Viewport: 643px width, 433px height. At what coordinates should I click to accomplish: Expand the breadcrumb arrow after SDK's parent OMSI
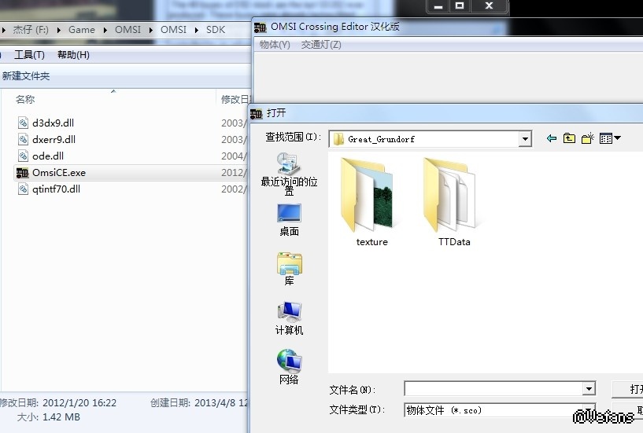[x=197, y=30]
